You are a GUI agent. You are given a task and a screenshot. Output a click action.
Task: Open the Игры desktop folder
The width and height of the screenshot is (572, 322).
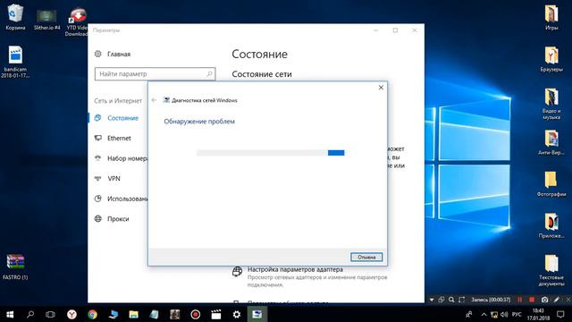coord(551,17)
